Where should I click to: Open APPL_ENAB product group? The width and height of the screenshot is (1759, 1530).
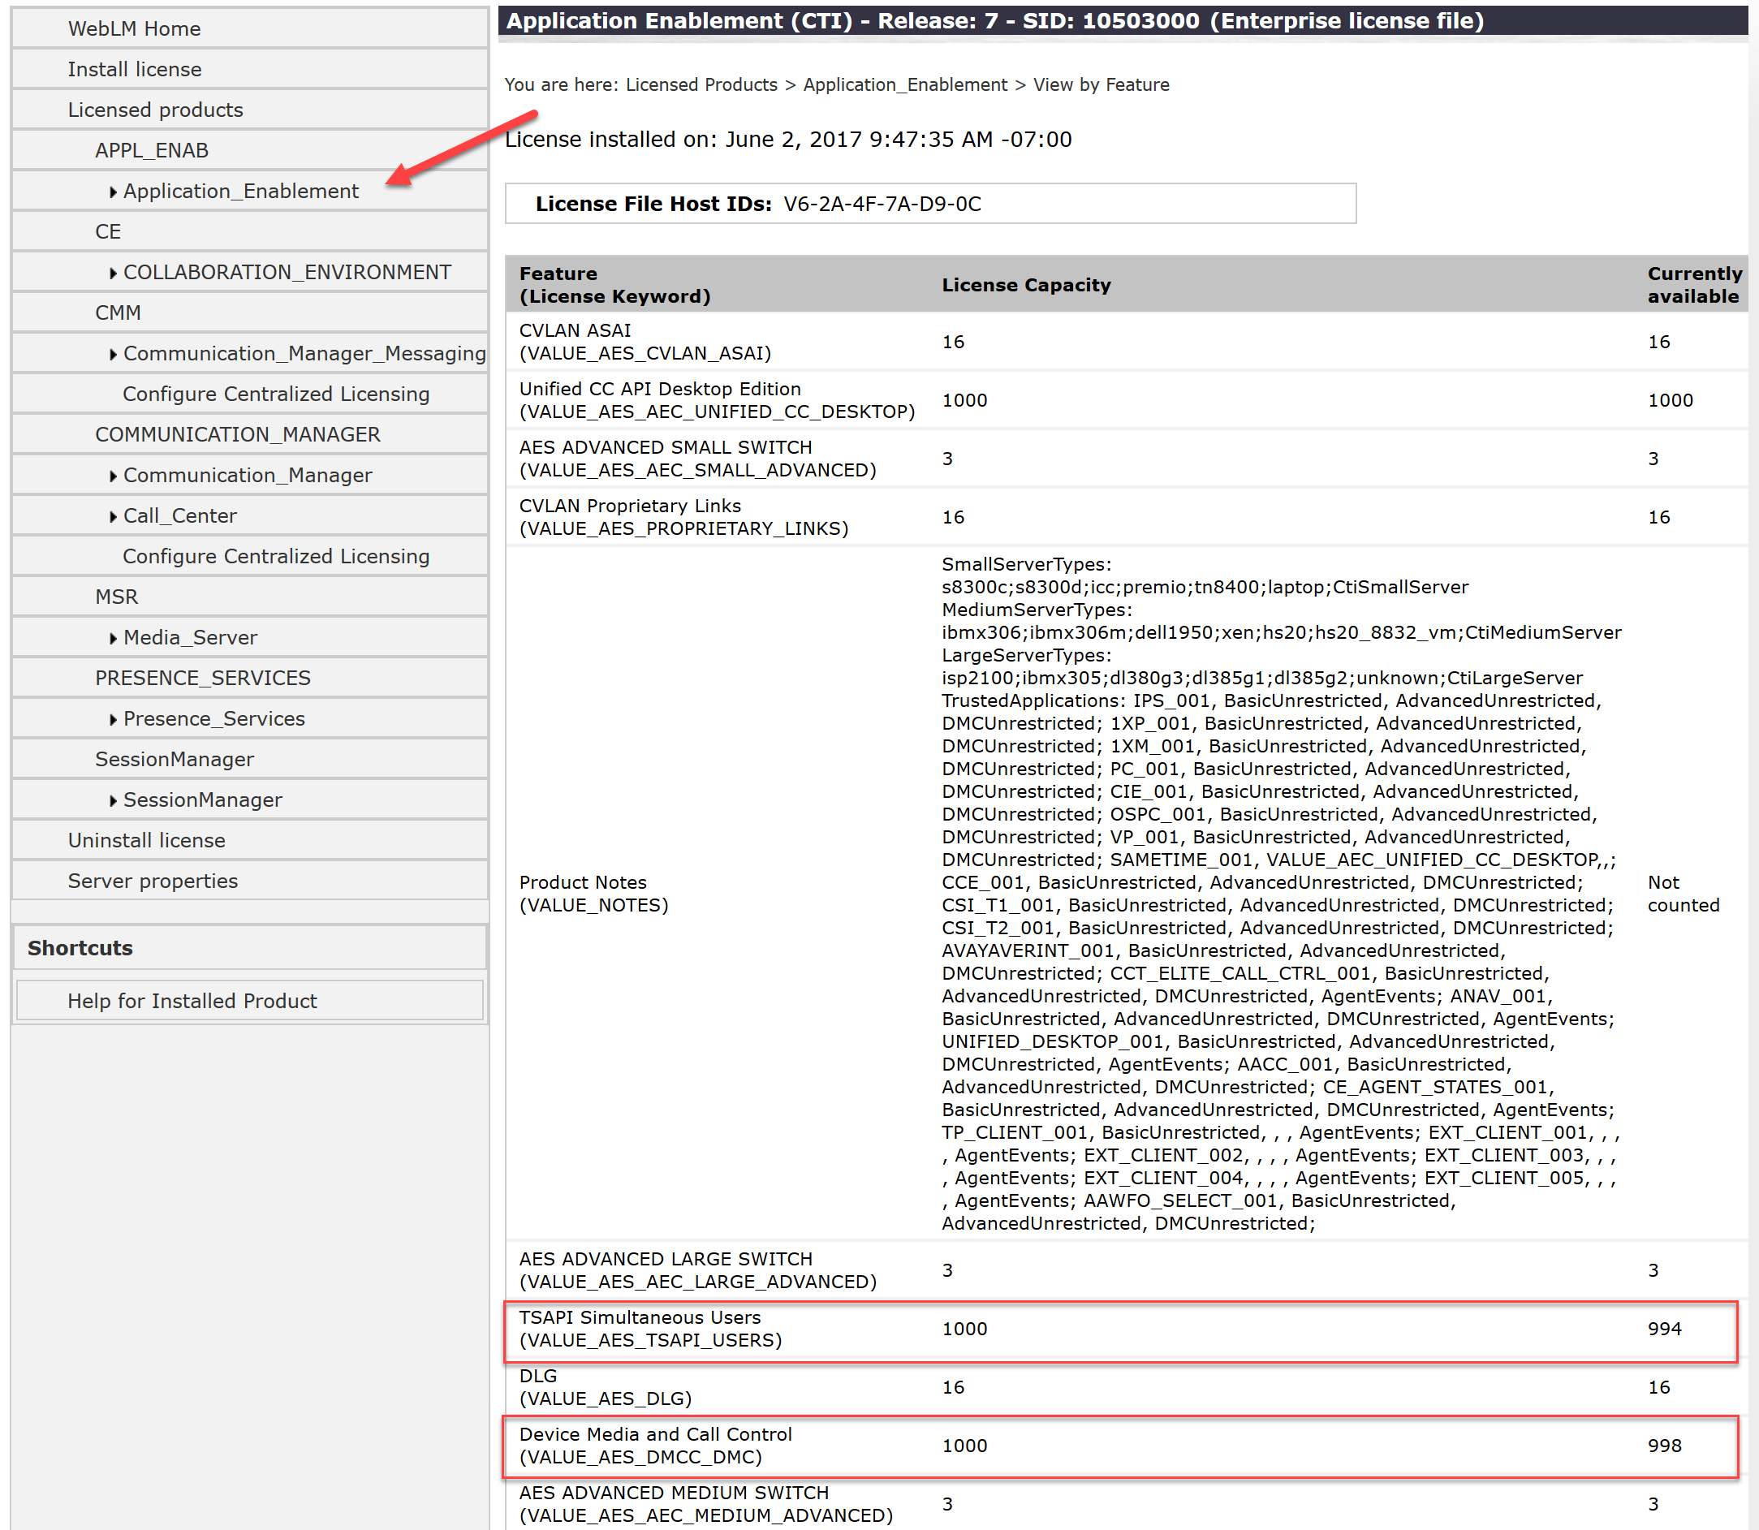tap(152, 150)
